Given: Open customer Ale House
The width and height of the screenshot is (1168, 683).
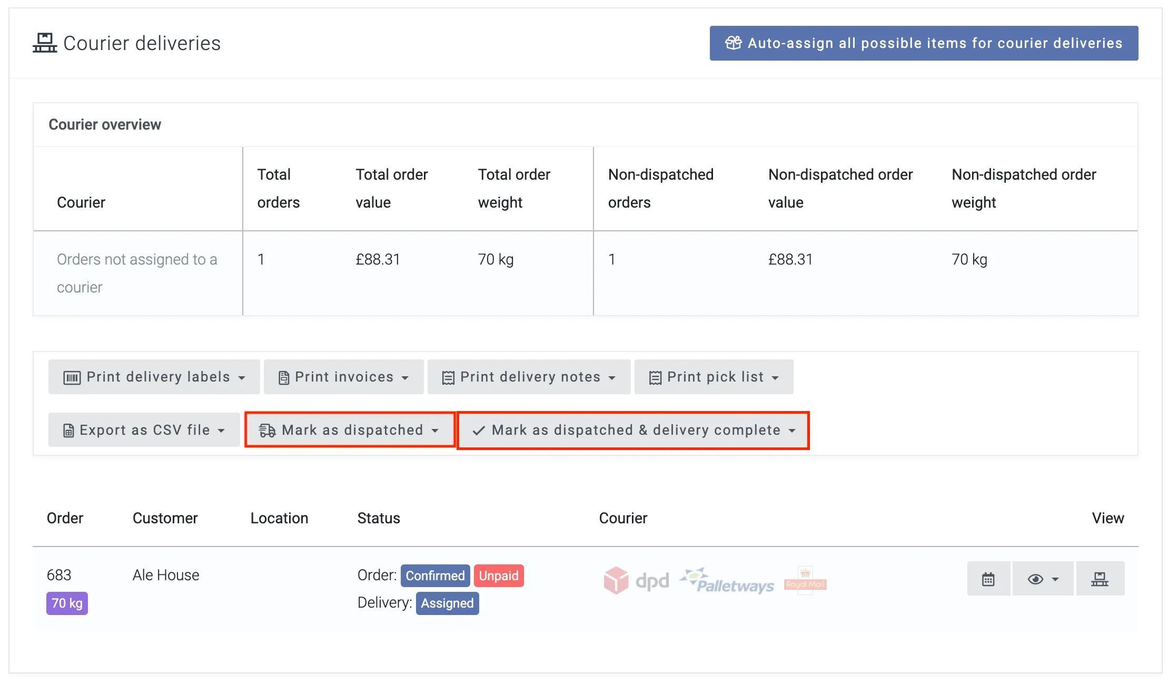Looking at the screenshot, I should coord(166,575).
